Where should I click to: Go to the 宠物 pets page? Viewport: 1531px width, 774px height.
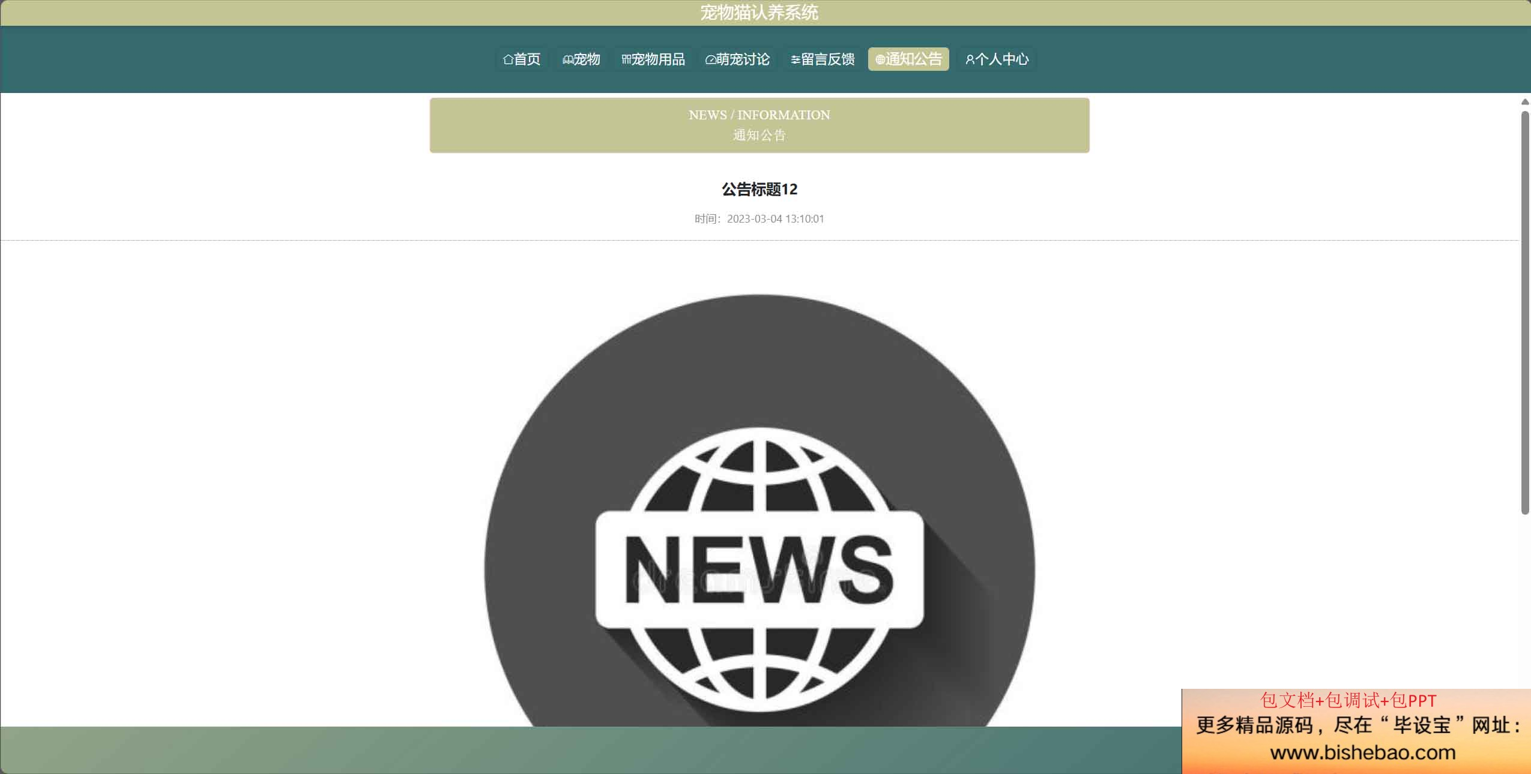point(581,59)
